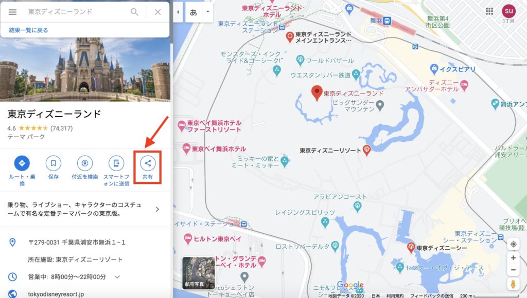The image size is (527, 298).
Task: Select ロストリバーデルタ marker
Action: pyautogui.click(x=335, y=246)
